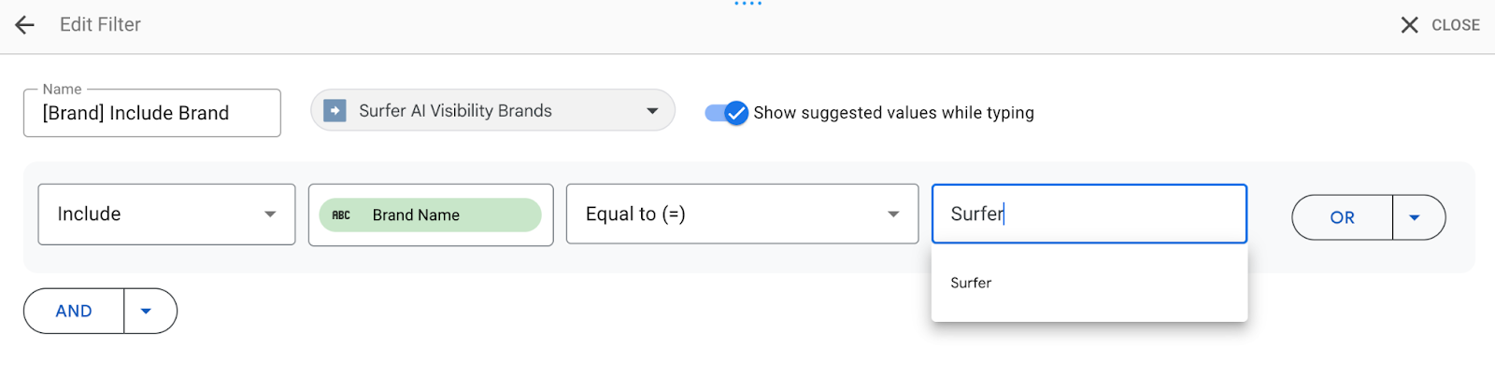Click the suggested values toggle label text
The image size is (1495, 375).
(x=893, y=113)
